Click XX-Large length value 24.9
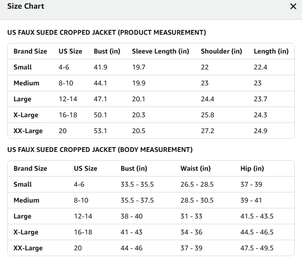Viewport: 302px width, 259px height. [x=261, y=131]
